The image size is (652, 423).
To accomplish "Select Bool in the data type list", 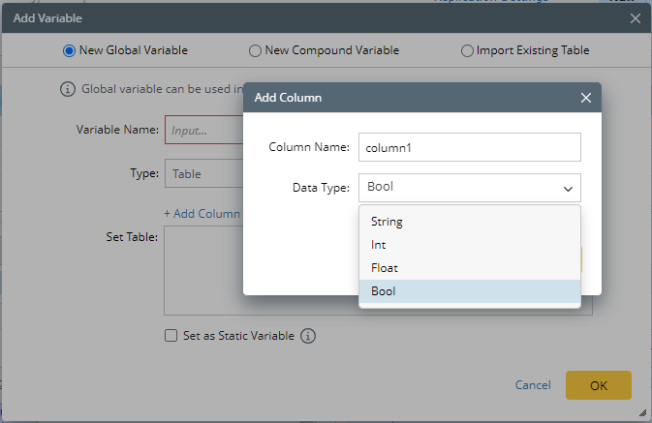I will [469, 290].
